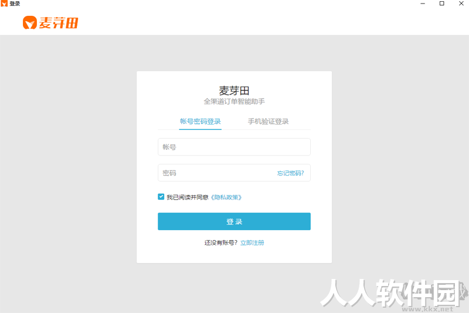Image resolution: width=469 pixels, height=313 pixels.
Task: Switch to 手机验证登录 tab
Action: 268,122
